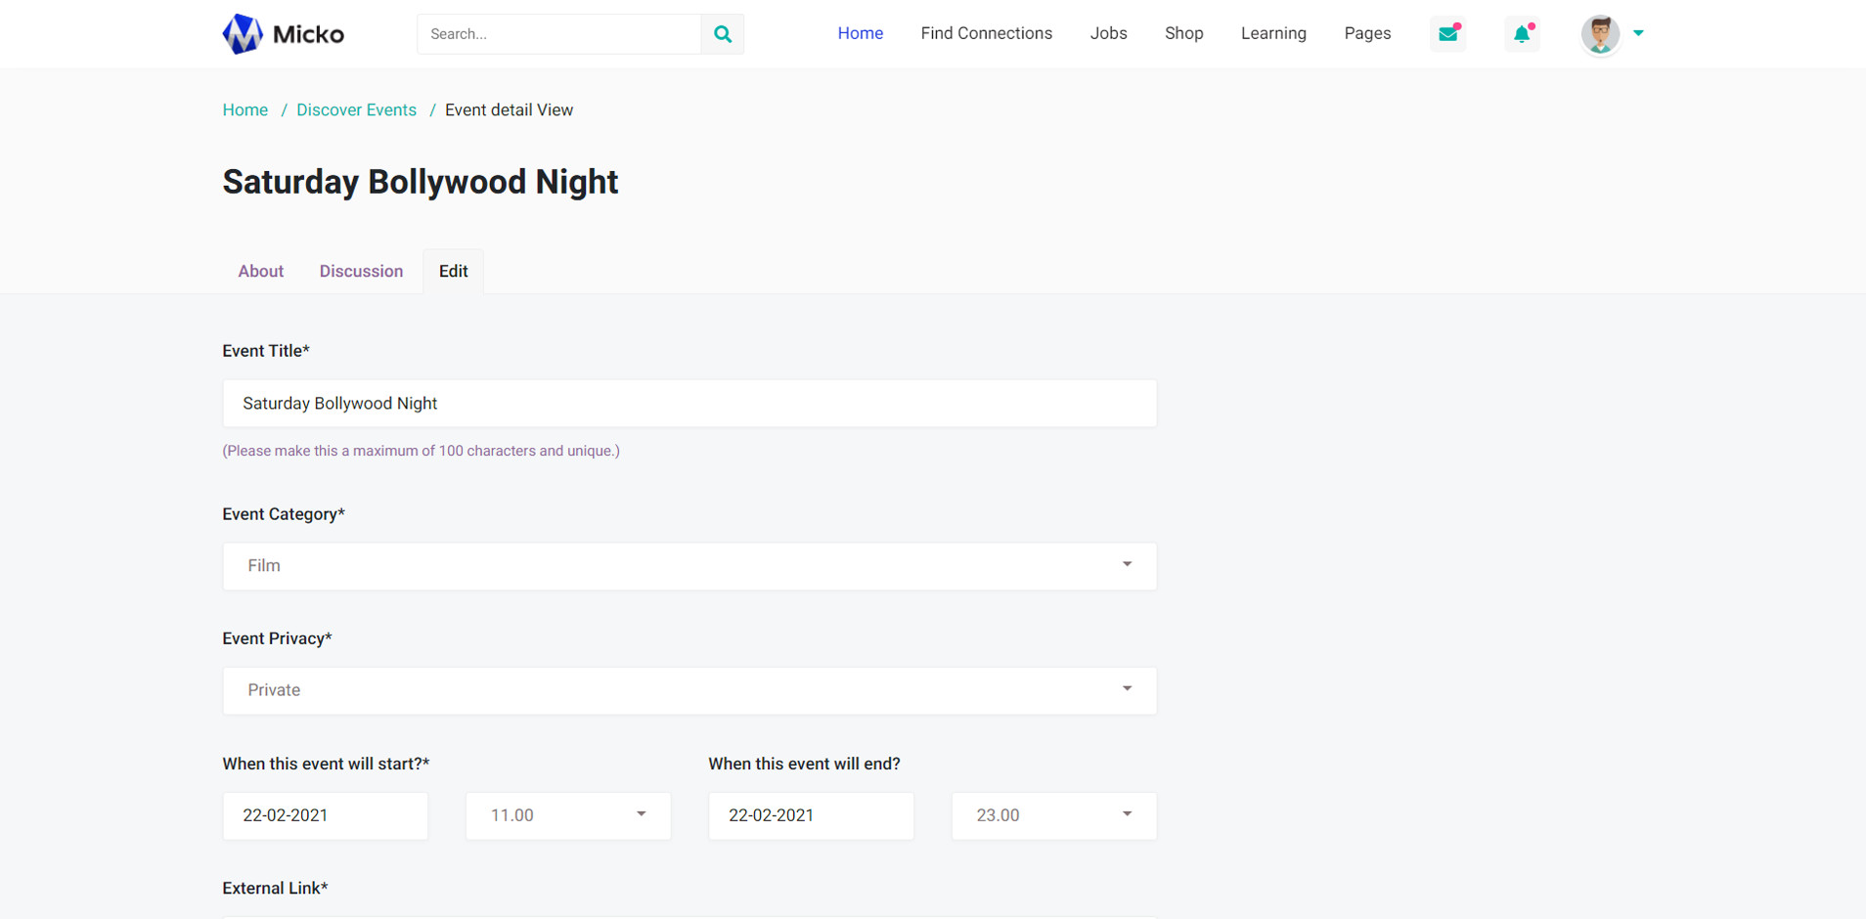The height and width of the screenshot is (919, 1866).
Task: Click the event start date field
Action: pyautogui.click(x=325, y=815)
